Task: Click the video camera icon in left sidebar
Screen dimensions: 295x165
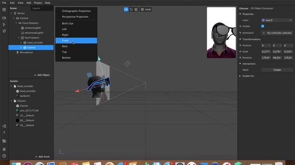Action: (4, 18)
